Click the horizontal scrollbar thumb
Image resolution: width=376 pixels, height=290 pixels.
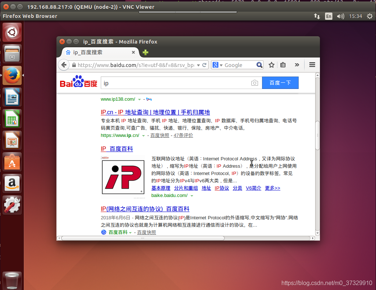click(x=143, y=238)
